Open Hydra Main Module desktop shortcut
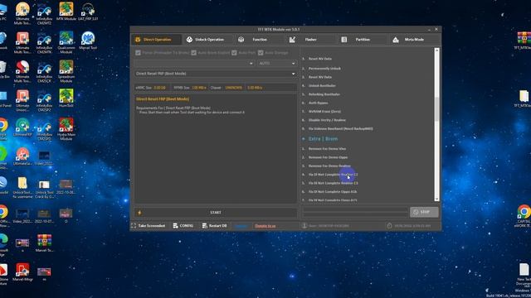The width and height of the screenshot is (531, 298). pos(66,129)
